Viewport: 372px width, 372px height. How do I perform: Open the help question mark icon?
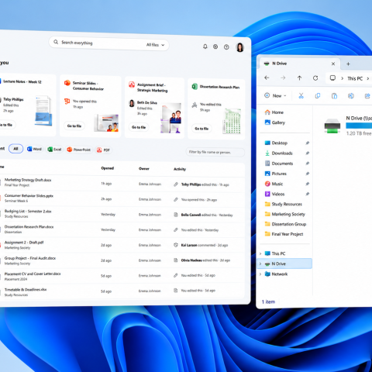click(226, 47)
